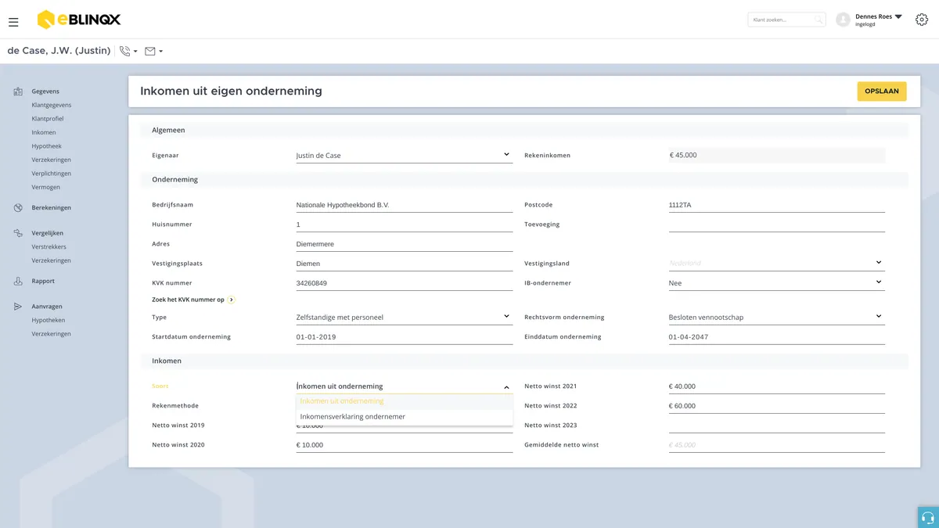Select Inkomen uit onderneming option

[404, 401]
